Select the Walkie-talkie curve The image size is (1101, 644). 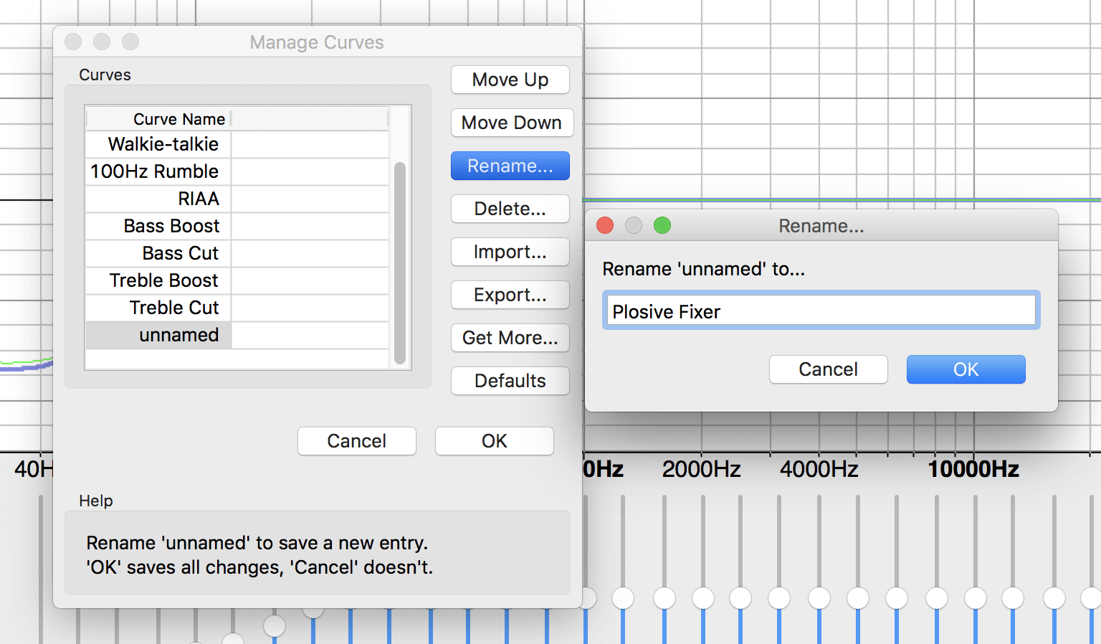click(163, 144)
